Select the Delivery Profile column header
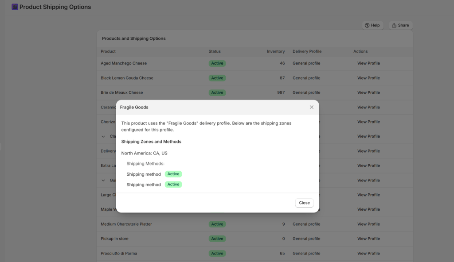The image size is (454, 262). click(x=307, y=51)
